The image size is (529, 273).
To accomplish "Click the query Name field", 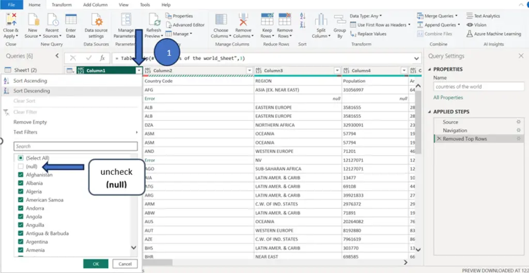I will [478, 86].
